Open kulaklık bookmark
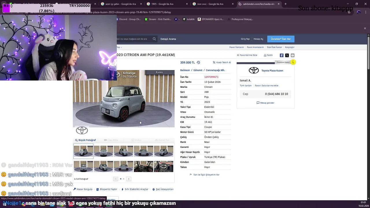Image resolution: width=370 pixels, height=208 pixels. pos(189,19)
